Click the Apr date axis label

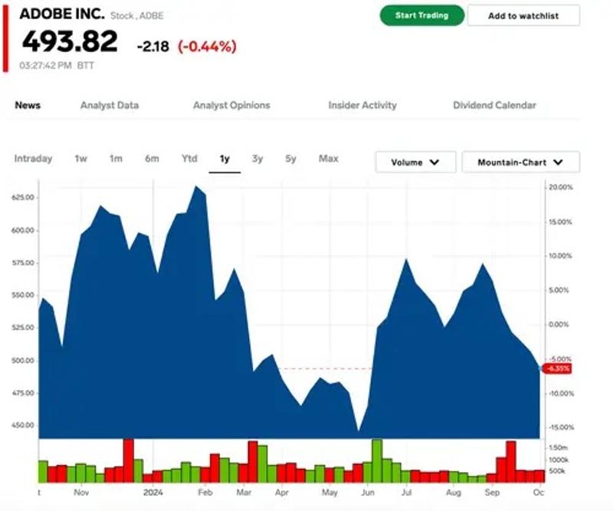[281, 493]
